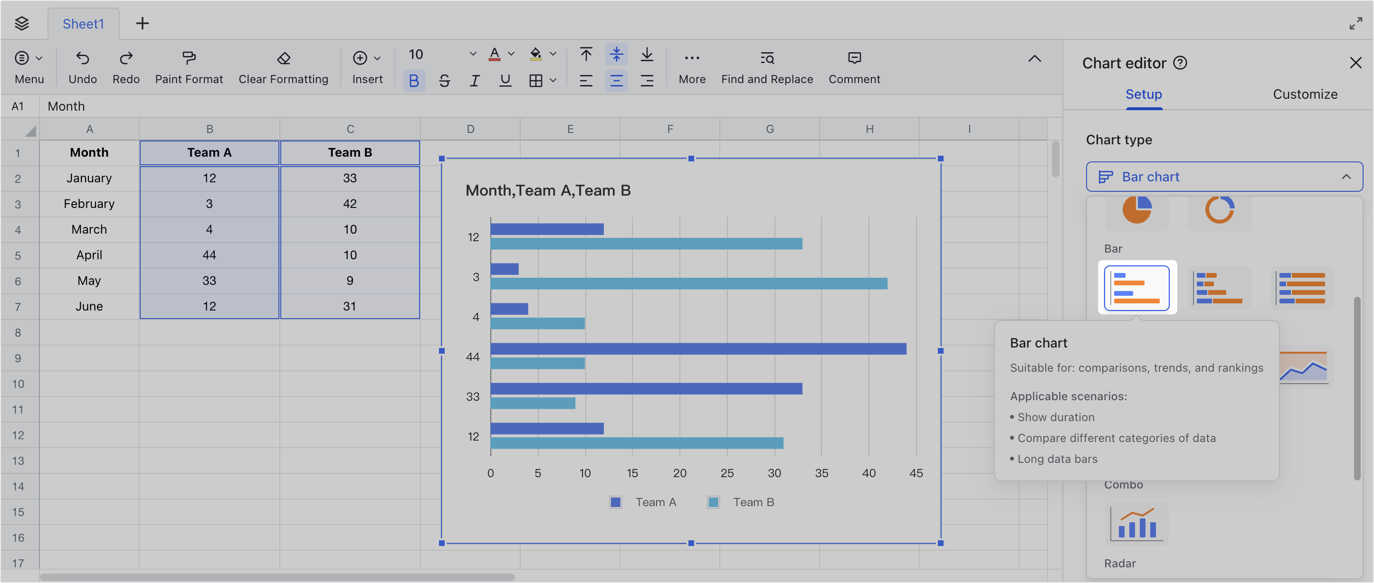Click the Clear Formatting eraser icon
The image size is (1374, 583).
click(283, 58)
